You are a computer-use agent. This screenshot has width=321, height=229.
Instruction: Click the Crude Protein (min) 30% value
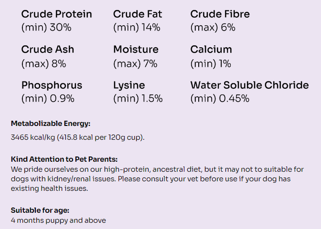(x=46, y=27)
